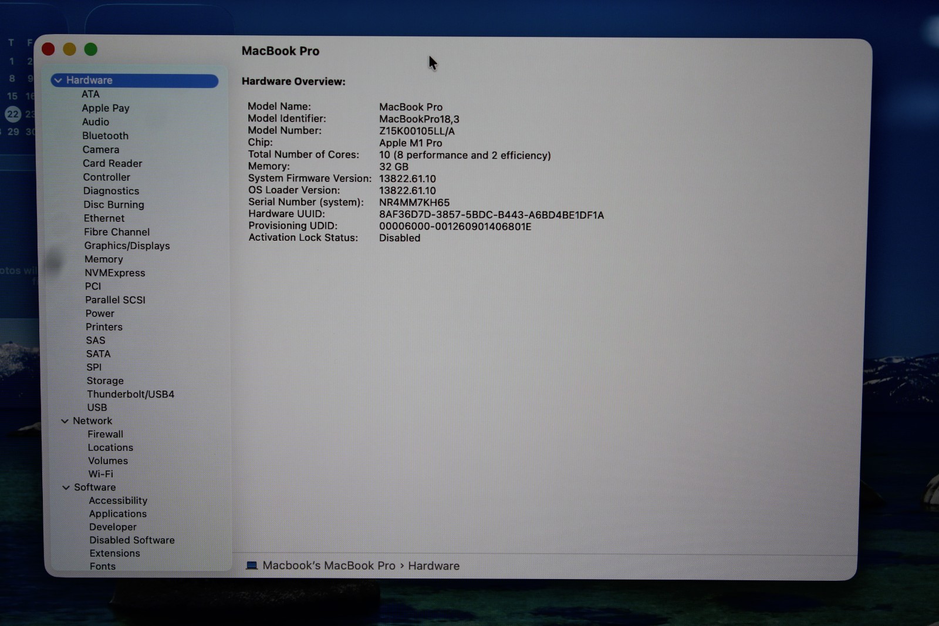The width and height of the screenshot is (939, 626).
Task: Click the Provisioning UDID value
Action: tap(455, 227)
